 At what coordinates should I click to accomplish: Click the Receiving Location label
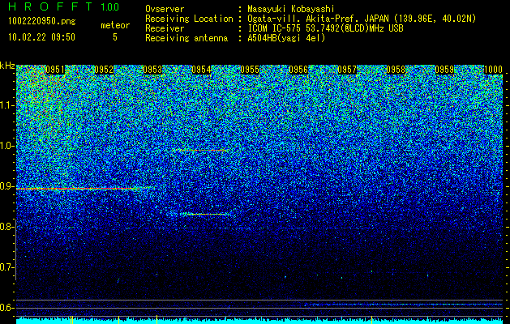click(189, 19)
